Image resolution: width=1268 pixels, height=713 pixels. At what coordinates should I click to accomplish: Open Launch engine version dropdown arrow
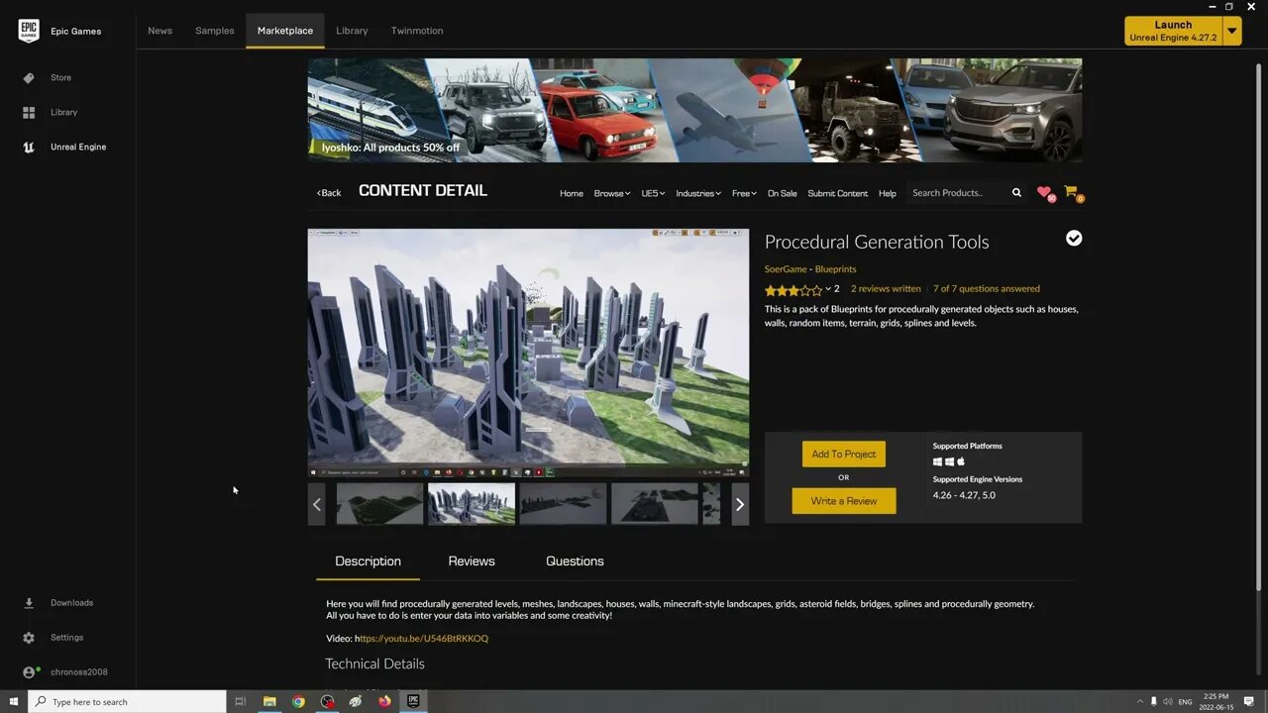click(1232, 31)
